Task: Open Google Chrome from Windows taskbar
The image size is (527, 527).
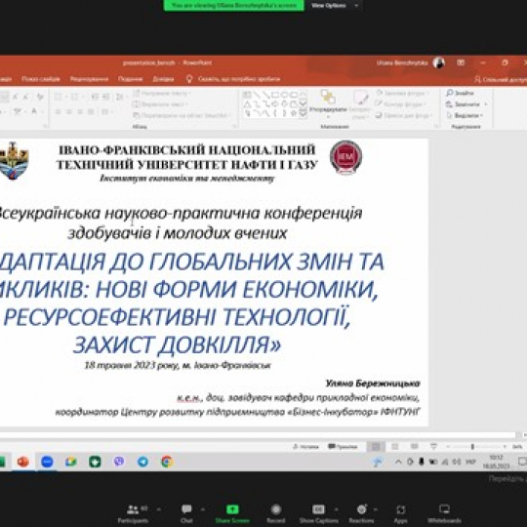Action: click(x=167, y=462)
